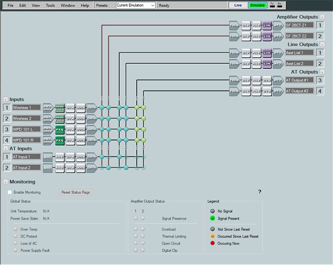Viewport: 333px width, 265px height.
Task: Open the DLY block for Asst List 1
Action: pos(246,53)
